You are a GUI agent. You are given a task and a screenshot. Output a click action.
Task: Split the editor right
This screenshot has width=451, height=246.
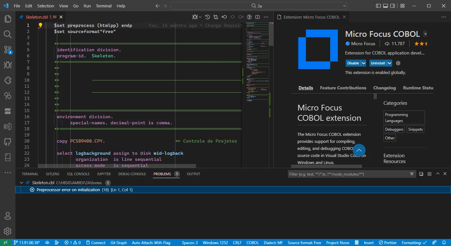coord(258,17)
